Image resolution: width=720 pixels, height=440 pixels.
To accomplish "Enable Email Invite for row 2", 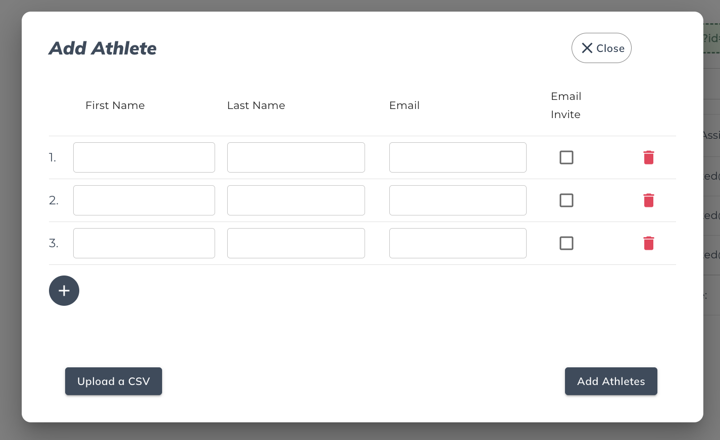I will tap(567, 200).
